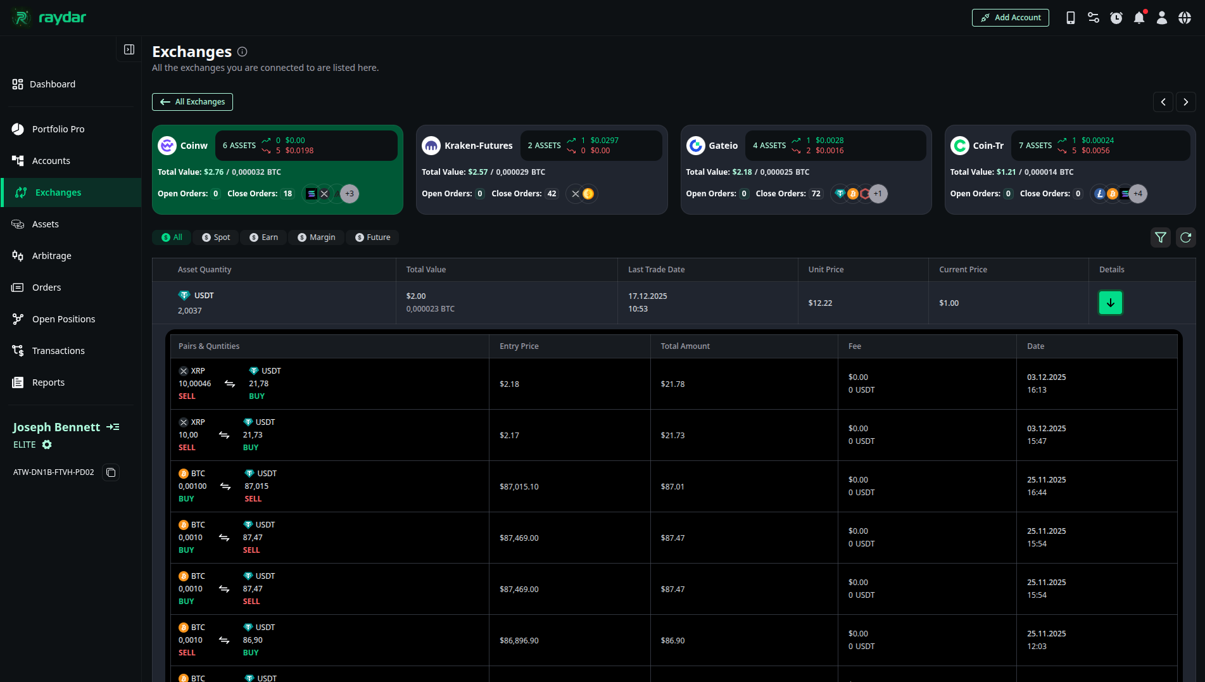The width and height of the screenshot is (1205, 682).
Task: Refresh the asset list with the refresh icon
Action: point(1185,237)
